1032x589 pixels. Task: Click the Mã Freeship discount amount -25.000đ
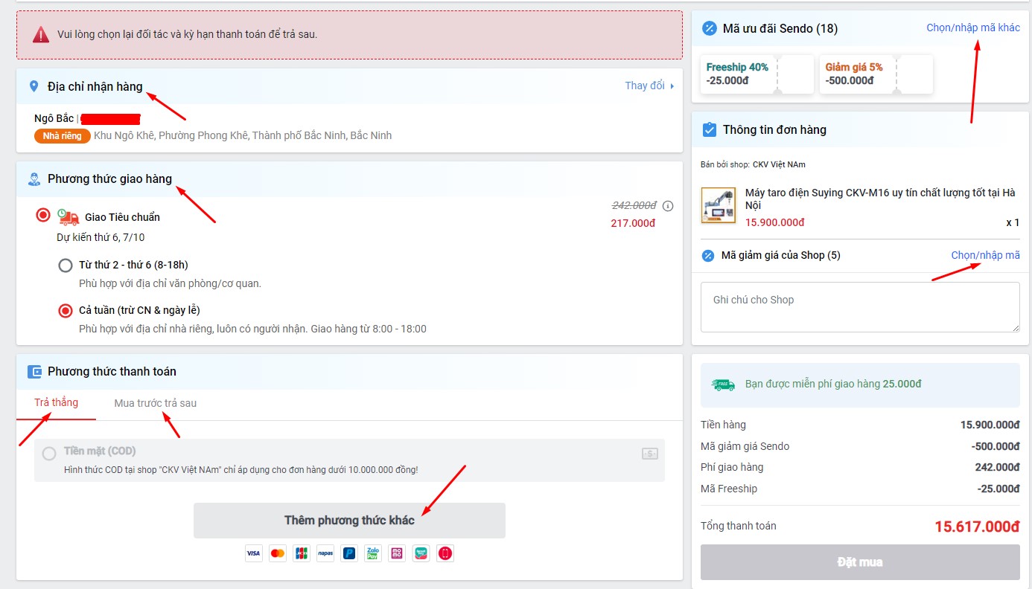coord(998,489)
